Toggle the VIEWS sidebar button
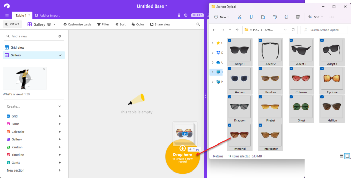Image resolution: width=351 pixels, height=178 pixels. 12,24
